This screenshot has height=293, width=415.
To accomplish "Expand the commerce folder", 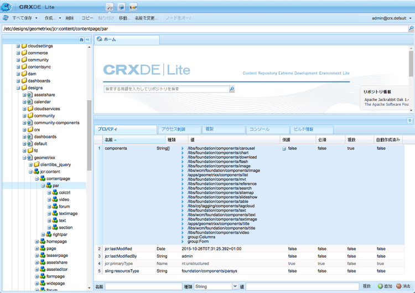I will coord(18,53).
